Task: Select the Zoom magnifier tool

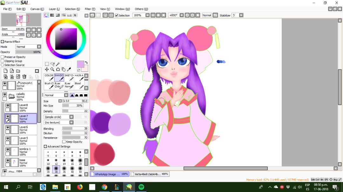Action: pos(52,69)
